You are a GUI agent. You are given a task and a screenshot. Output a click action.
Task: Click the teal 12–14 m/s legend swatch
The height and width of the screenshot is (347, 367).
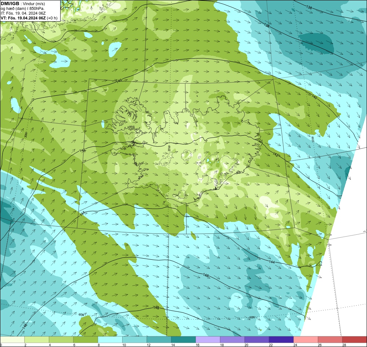pos(159,339)
